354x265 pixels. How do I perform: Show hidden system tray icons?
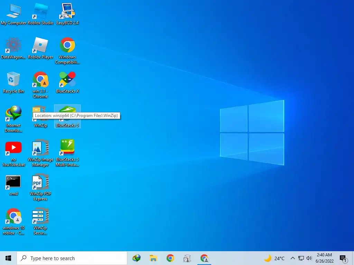click(292, 258)
